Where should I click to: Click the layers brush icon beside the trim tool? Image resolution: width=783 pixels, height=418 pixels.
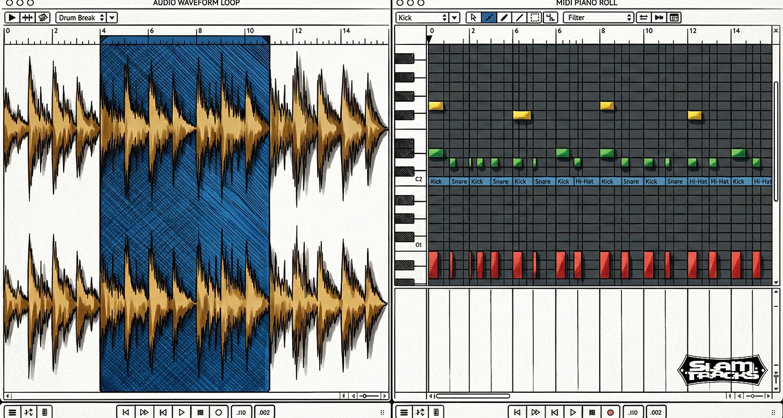[x=43, y=18]
